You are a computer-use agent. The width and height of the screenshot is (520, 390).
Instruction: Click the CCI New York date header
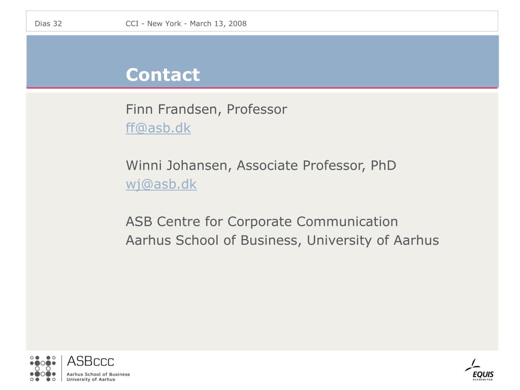tap(186, 23)
